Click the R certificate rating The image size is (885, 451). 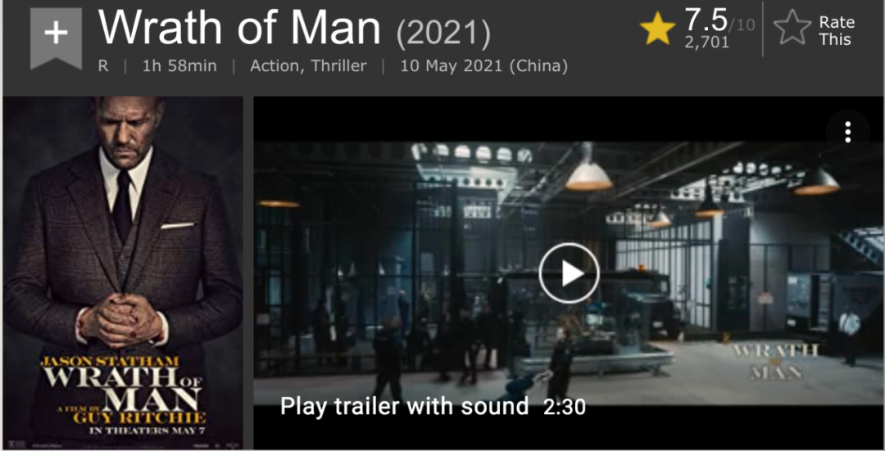(x=102, y=66)
